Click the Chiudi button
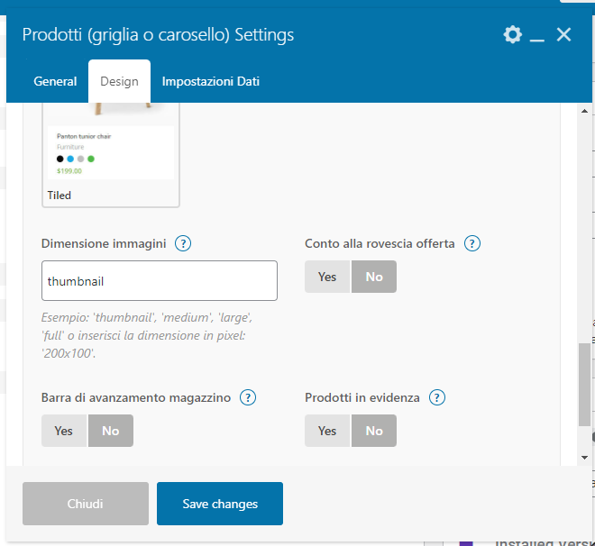595x546 pixels. click(86, 504)
